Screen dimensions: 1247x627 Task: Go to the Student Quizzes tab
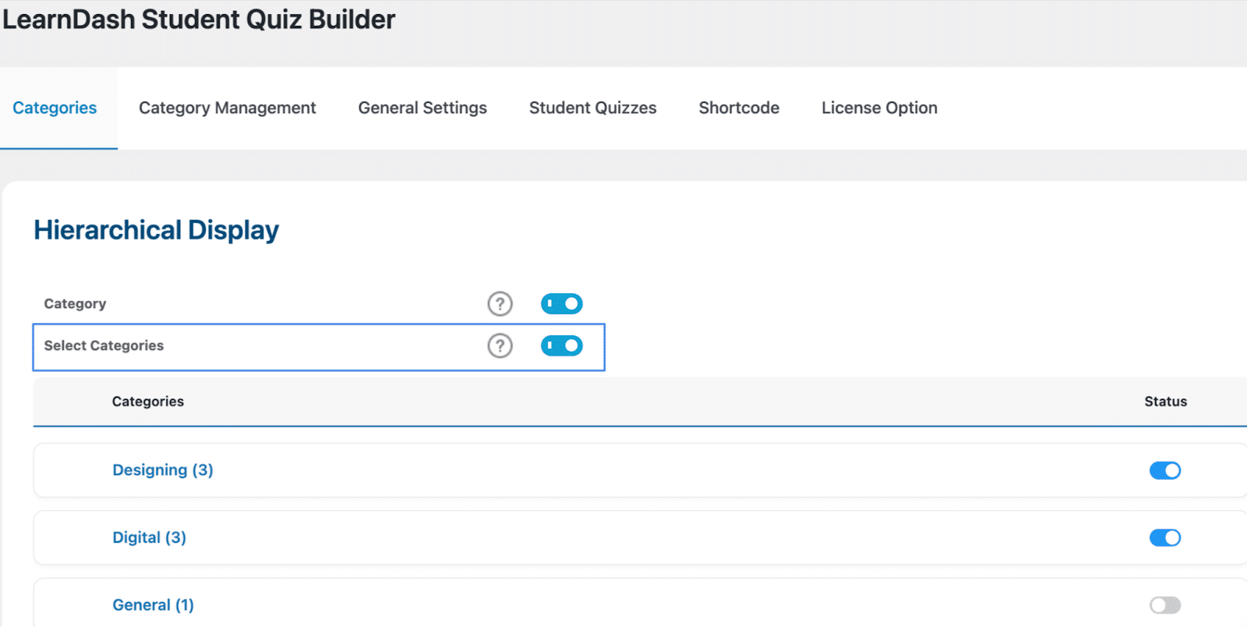coord(592,108)
